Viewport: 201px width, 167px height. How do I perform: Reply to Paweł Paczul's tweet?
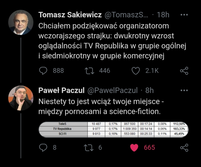tap(44, 147)
